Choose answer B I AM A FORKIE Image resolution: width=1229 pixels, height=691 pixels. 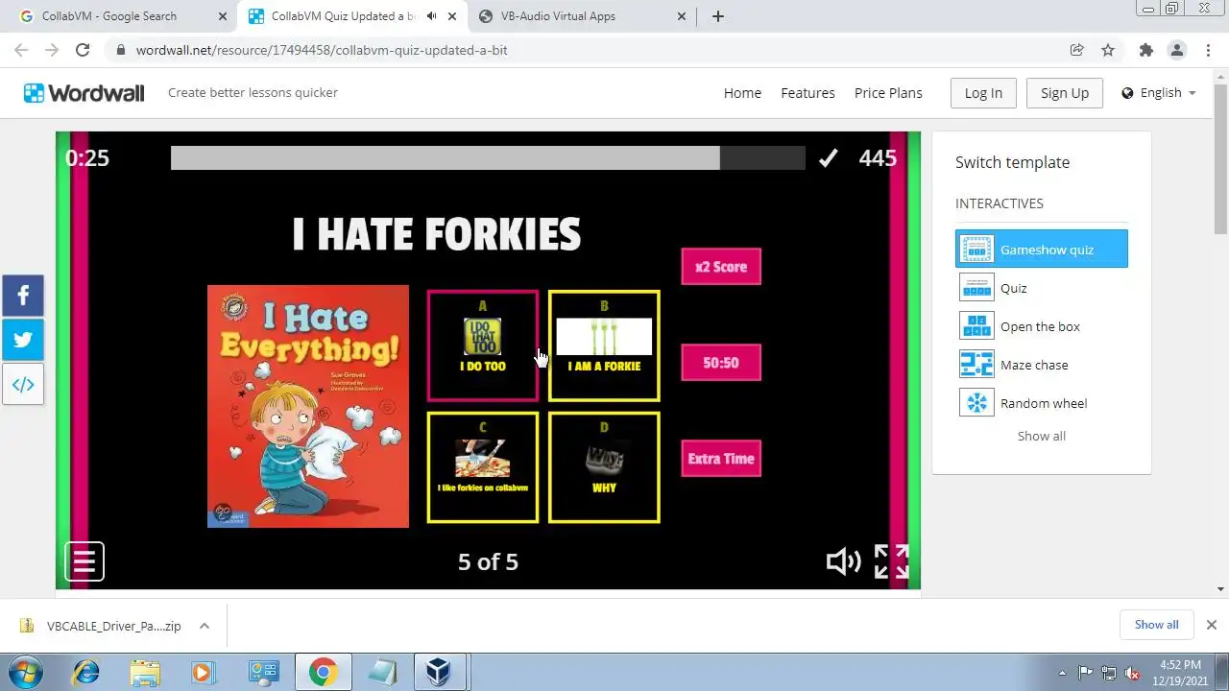click(x=604, y=345)
